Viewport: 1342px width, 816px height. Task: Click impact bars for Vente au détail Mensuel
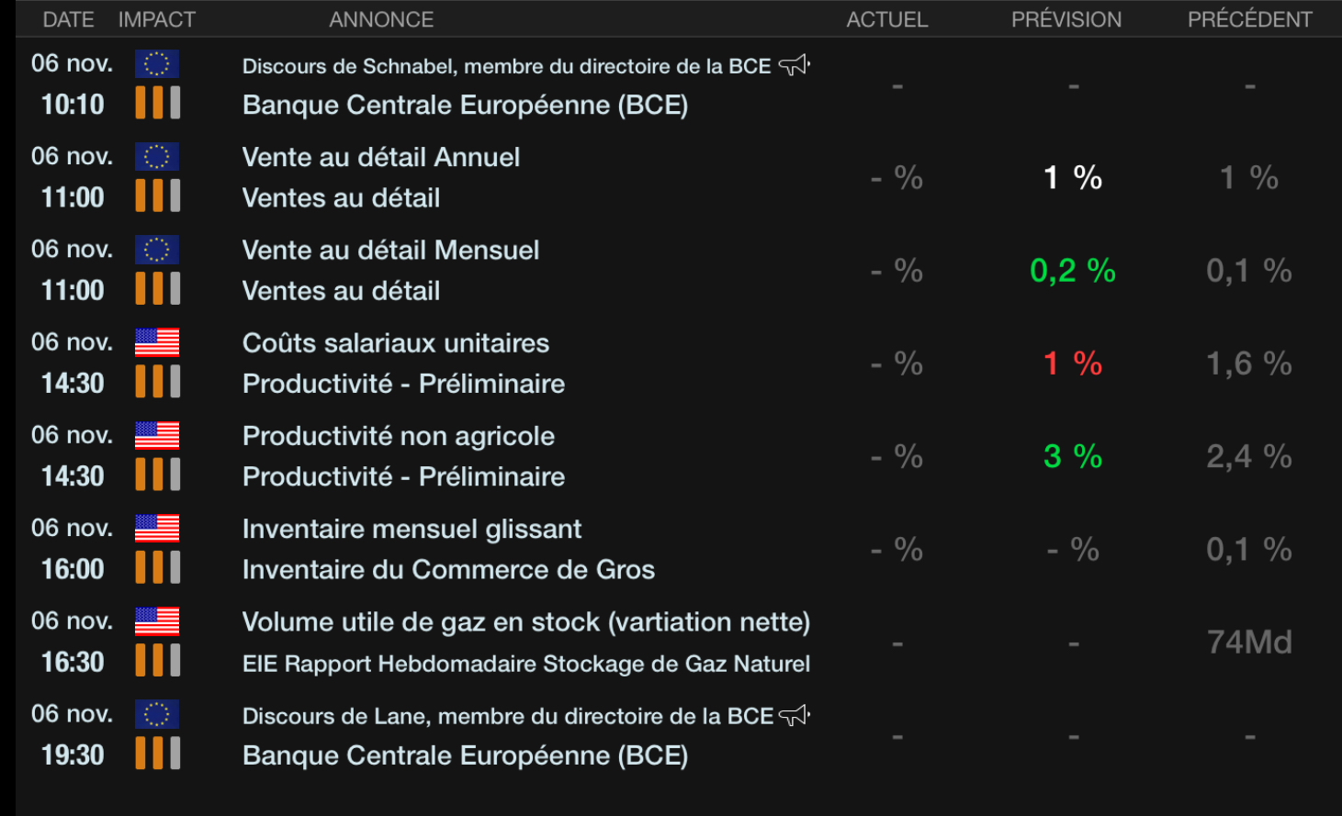(158, 289)
